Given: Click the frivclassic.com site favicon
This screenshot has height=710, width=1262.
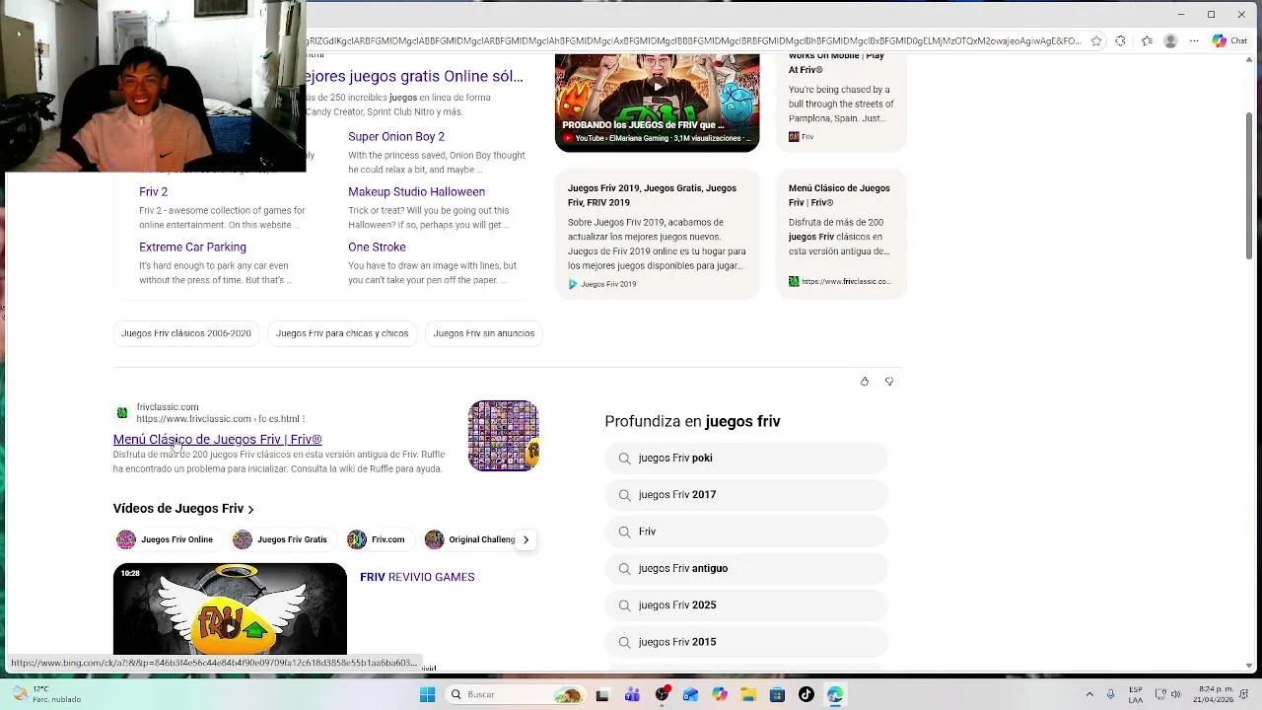Looking at the screenshot, I should 122,412.
